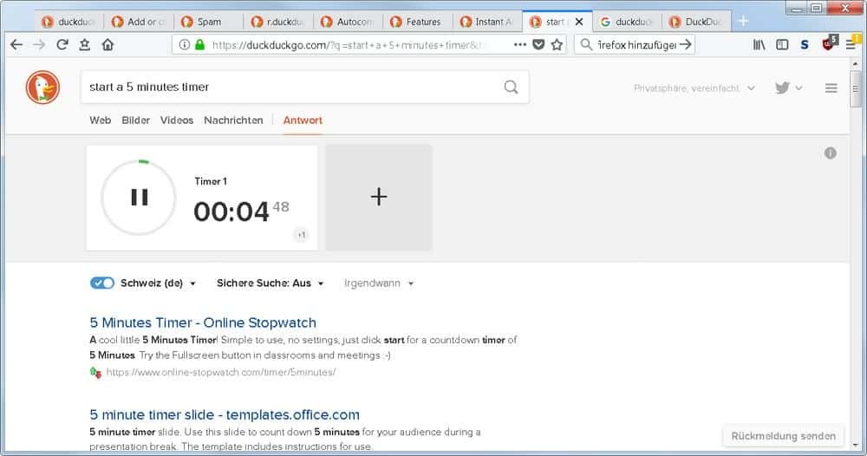
Task: Open the Irgendwann time filter
Action: [378, 283]
